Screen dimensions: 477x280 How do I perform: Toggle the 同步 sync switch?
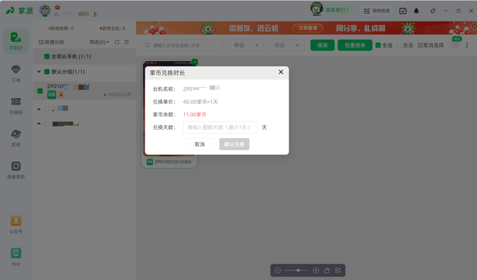(453, 45)
